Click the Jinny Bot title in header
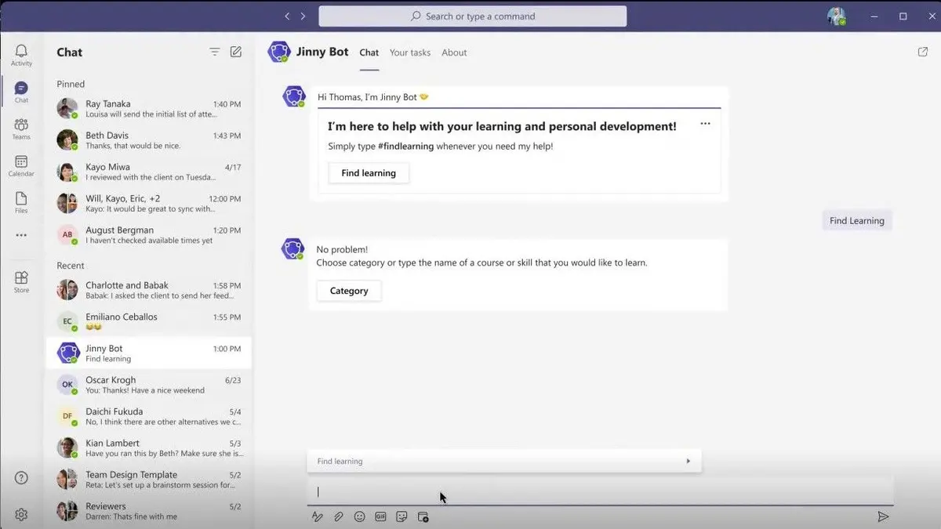The image size is (941, 529). 322,52
